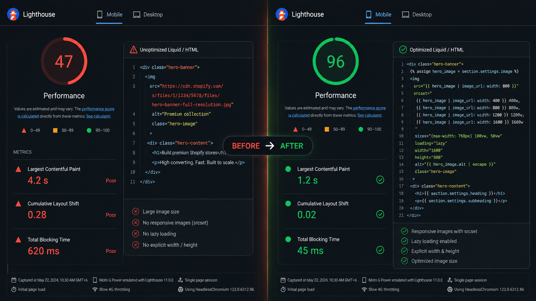Viewport: 536px width, 301px height.
Task: Click the BEFORE → AFTER badge
Action: click(268, 146)
